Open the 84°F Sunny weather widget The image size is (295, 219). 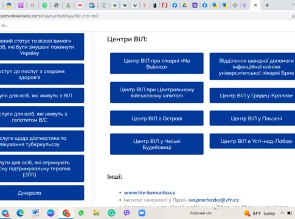(x=259, y=213)
